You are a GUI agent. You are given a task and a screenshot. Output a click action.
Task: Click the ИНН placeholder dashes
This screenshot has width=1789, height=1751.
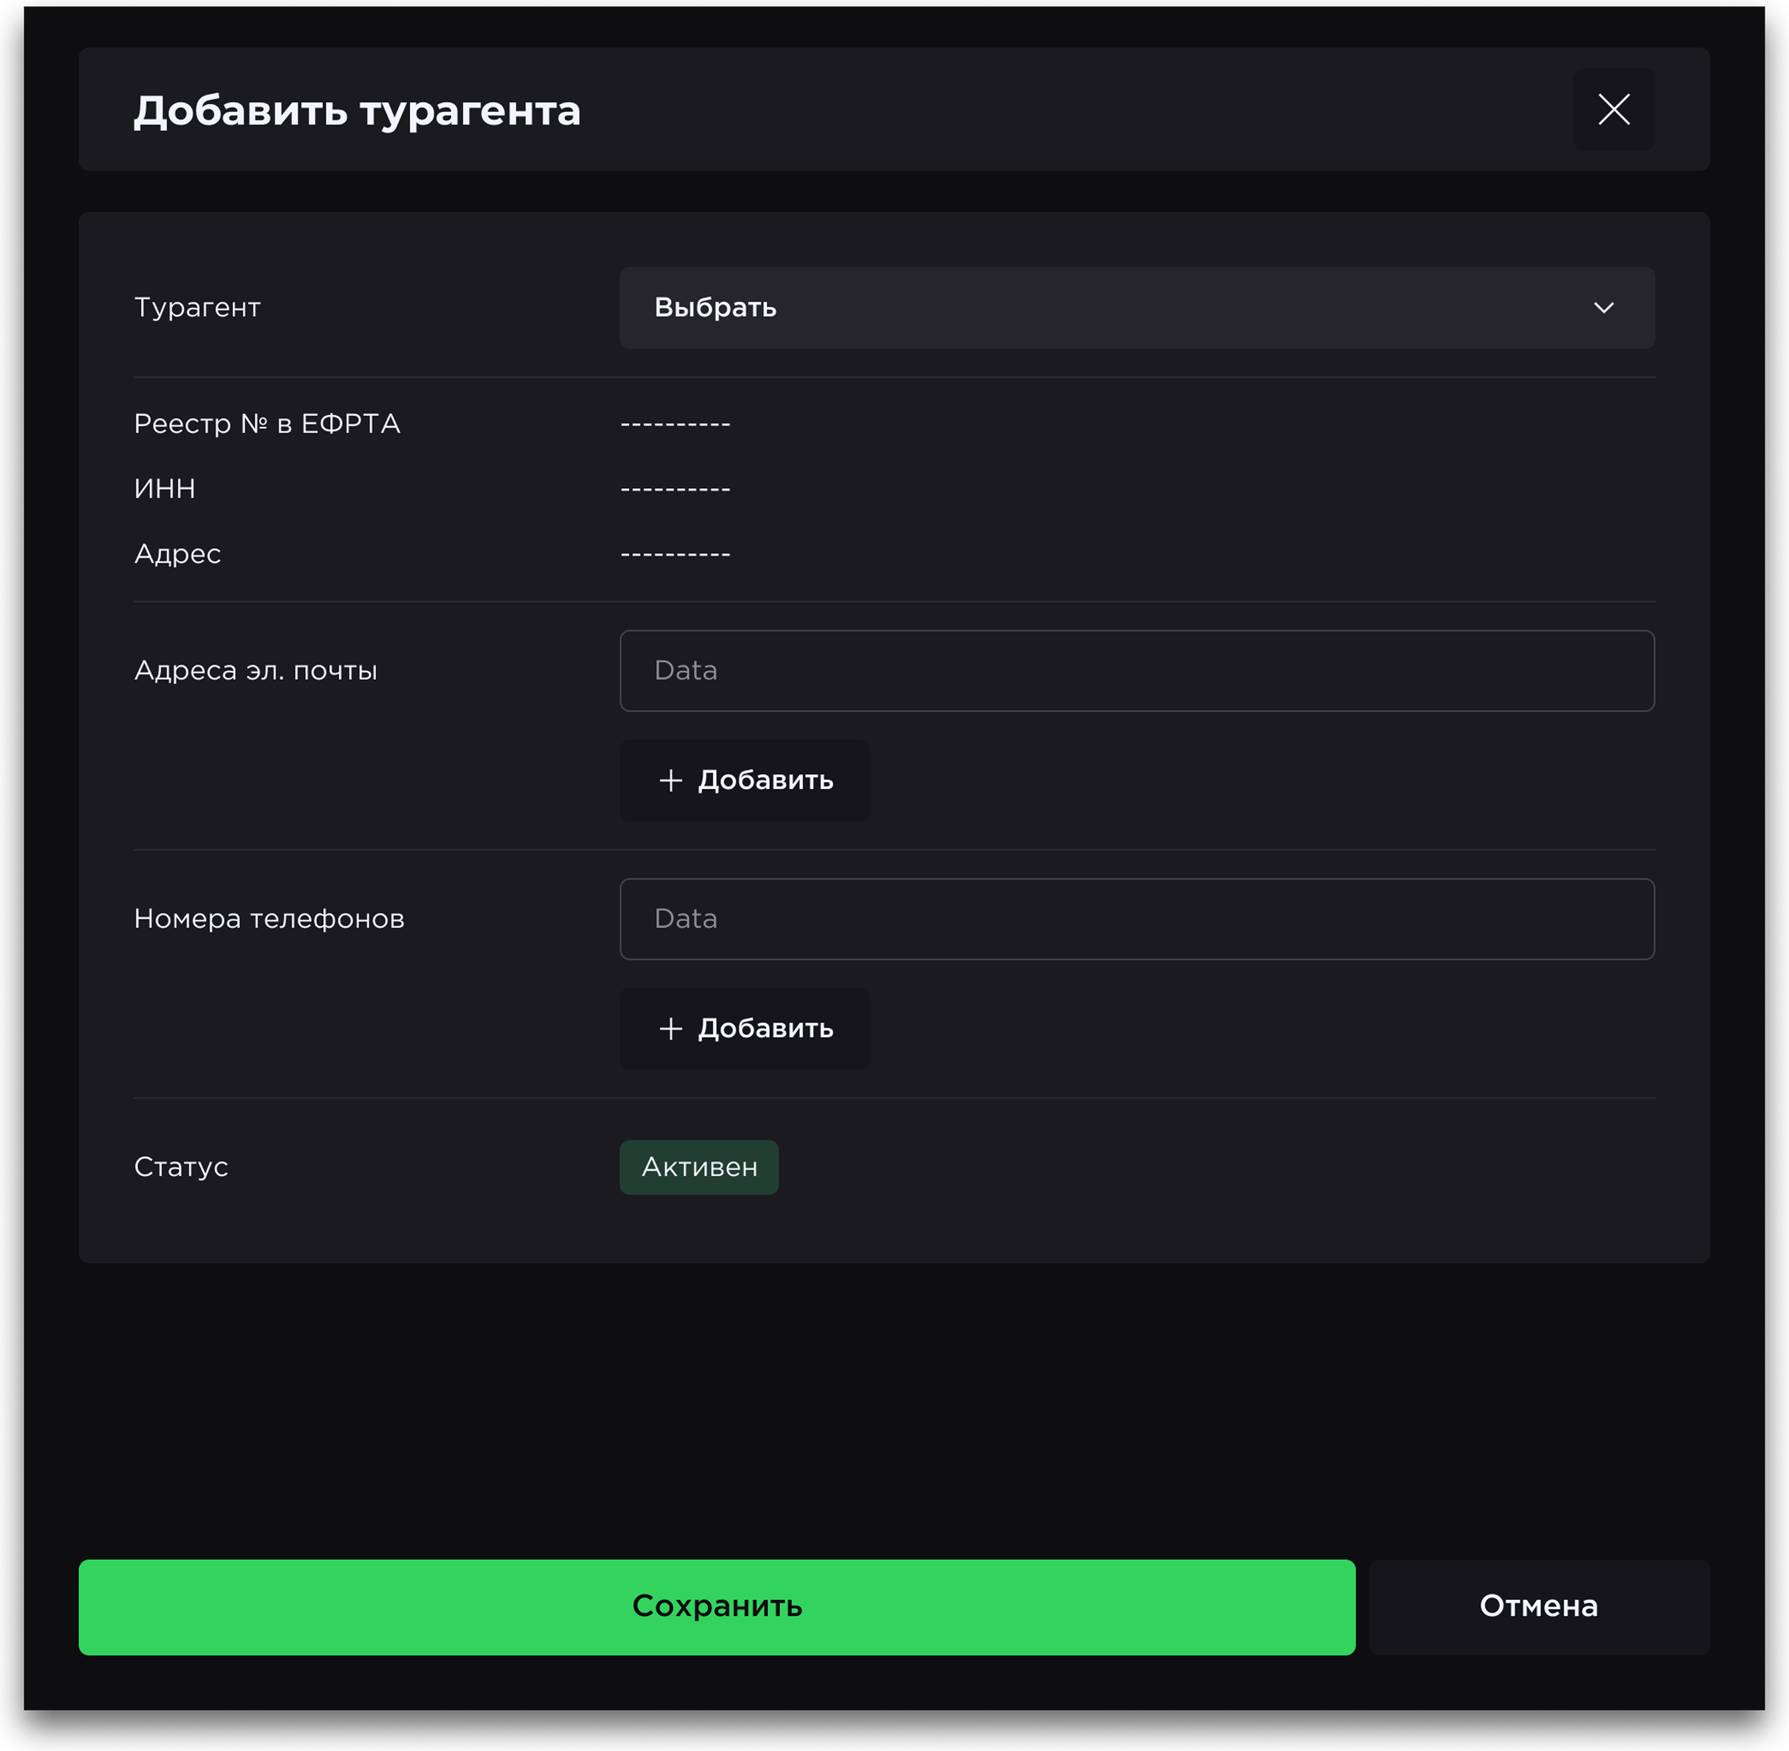point(676,488)
